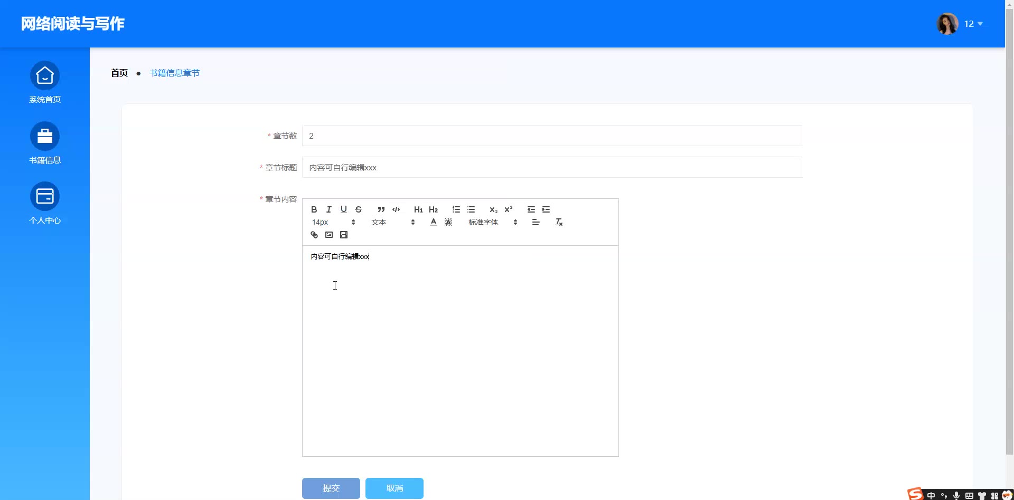
Task: Apply superscript formatting
Action: point(509,209)
